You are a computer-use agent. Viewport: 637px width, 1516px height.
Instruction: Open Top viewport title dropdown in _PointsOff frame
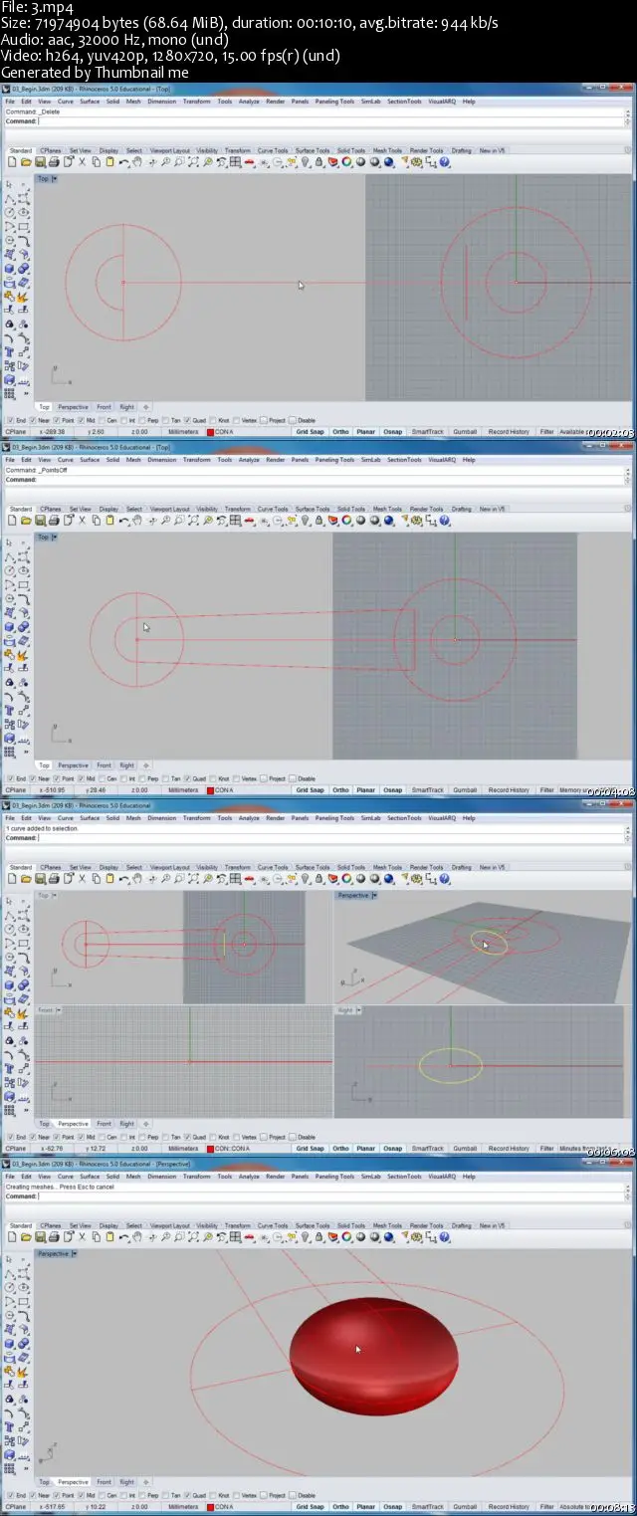pyautogui.click(x=54, y=538)
